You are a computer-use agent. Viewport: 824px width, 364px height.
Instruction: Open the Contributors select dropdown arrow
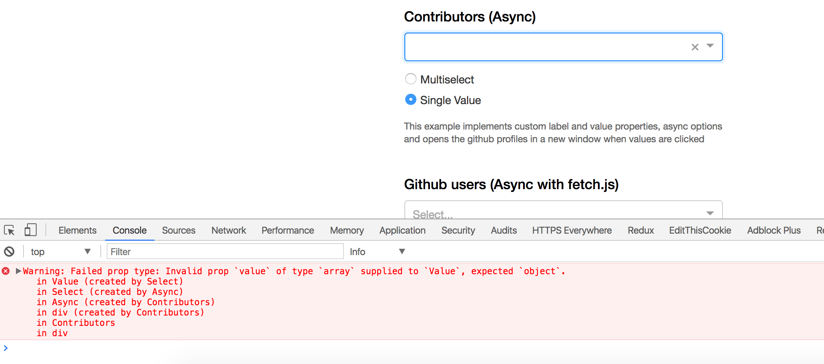[x=710, y=46]
